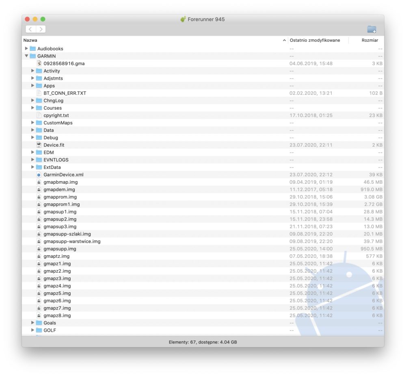The image size is (406, 376).
Task: Click the gmapsupp.img disk image icon
Action: [x=39, y=249]
